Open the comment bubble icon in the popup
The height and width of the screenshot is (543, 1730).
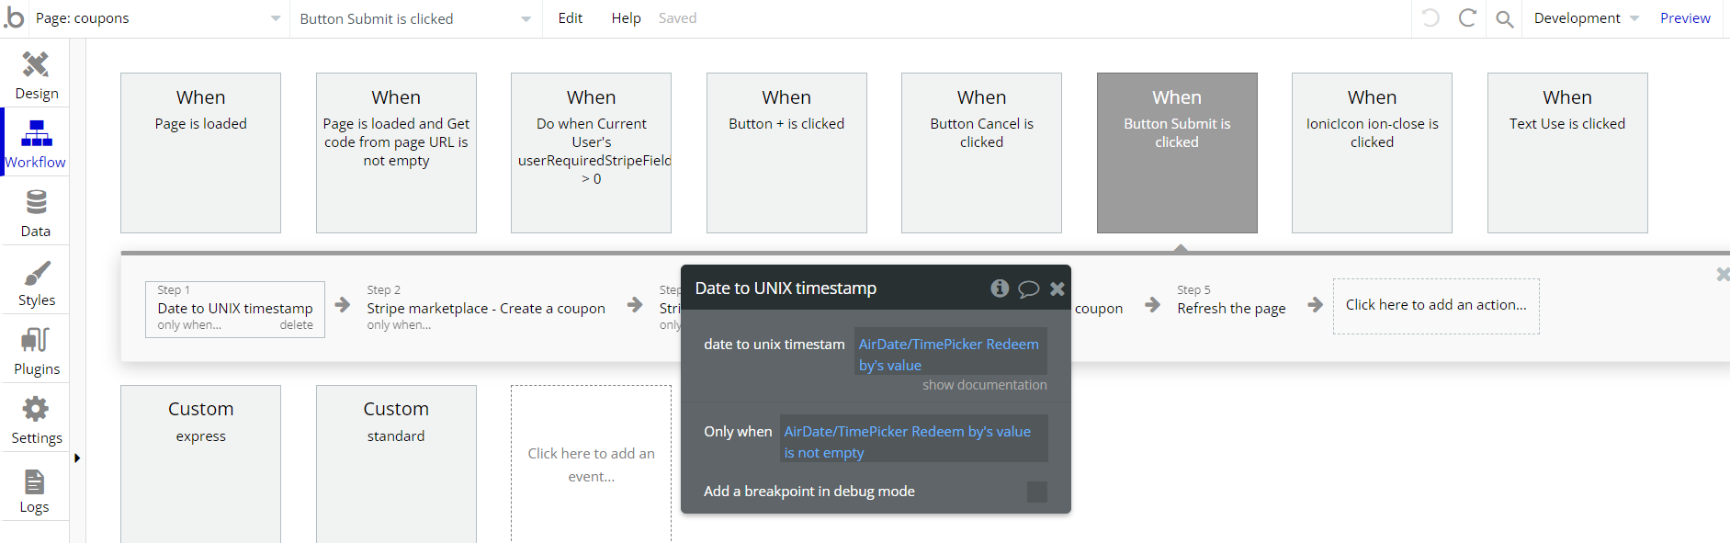click(x=1029, y=289)
